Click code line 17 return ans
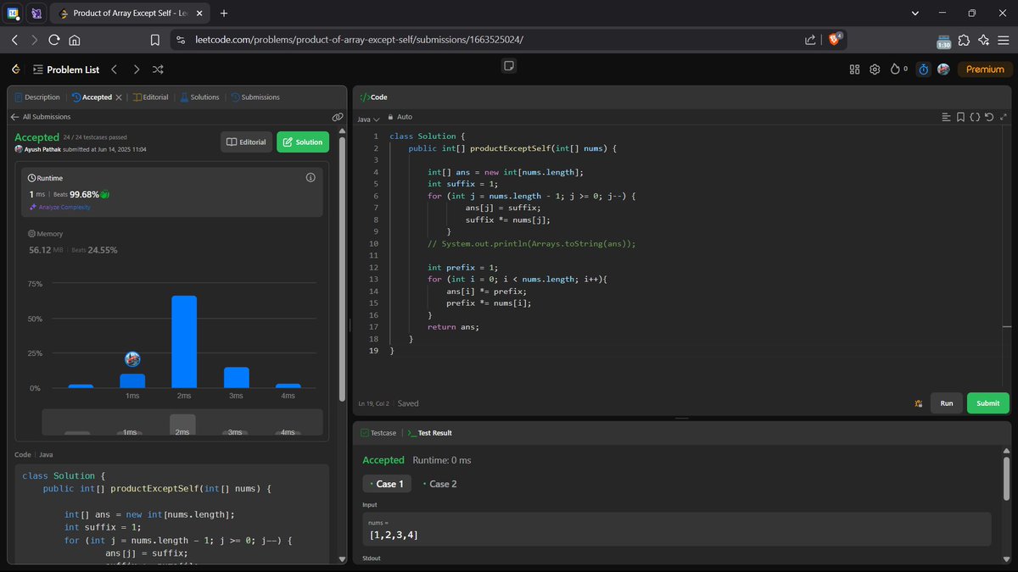Image resolution: width=1018 pixels, height=572 pixels. tap(454, 326)
